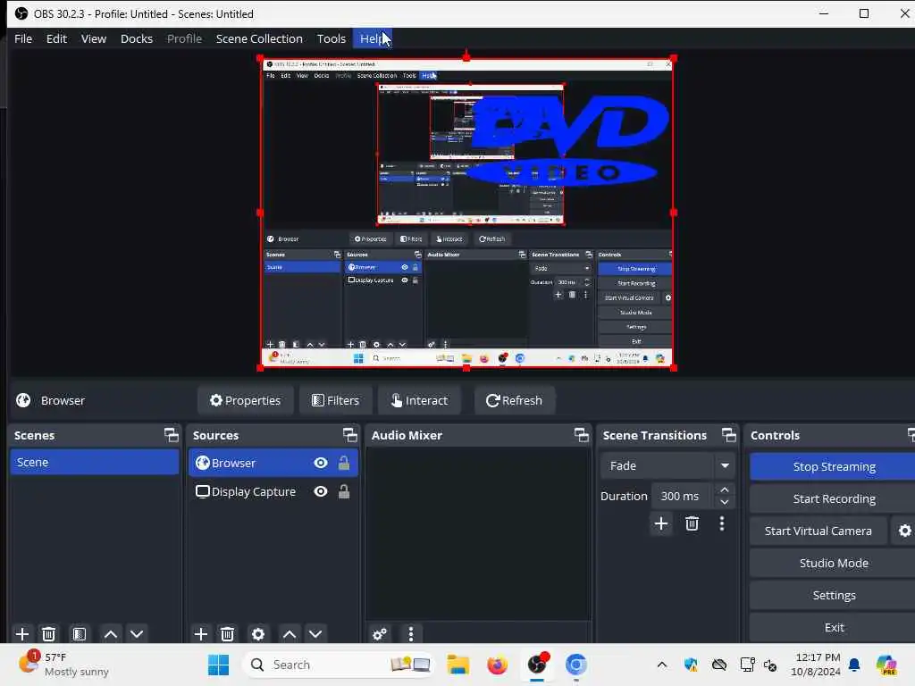Remove the scene transition with trash icon
The width and height of the screenshot is (915, 686).
(x=693, y=523)
